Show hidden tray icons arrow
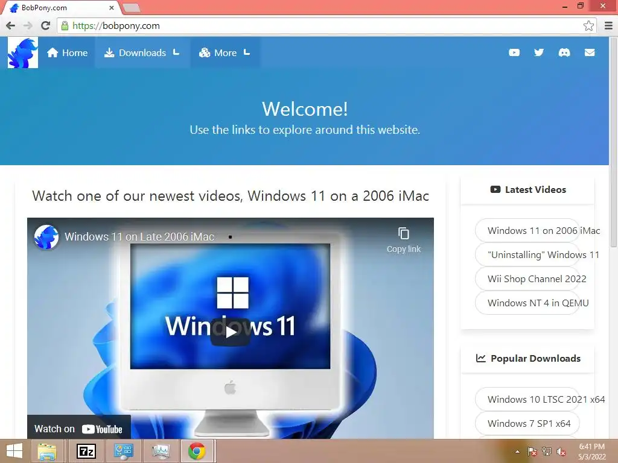The width and height of the screenshot is (618, 463). coord(517,452)
